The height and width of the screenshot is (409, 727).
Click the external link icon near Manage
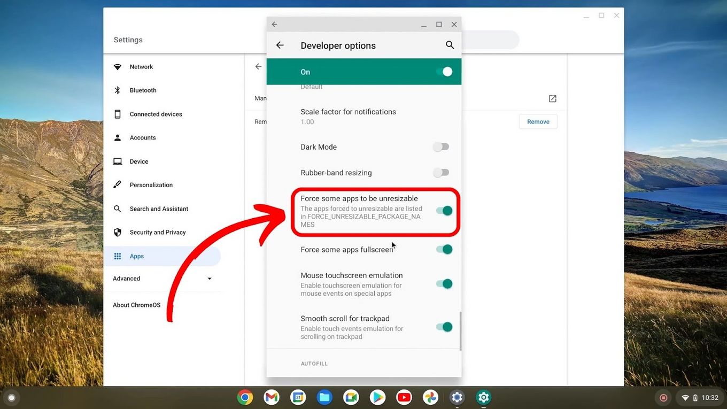[x=552, y=98]
